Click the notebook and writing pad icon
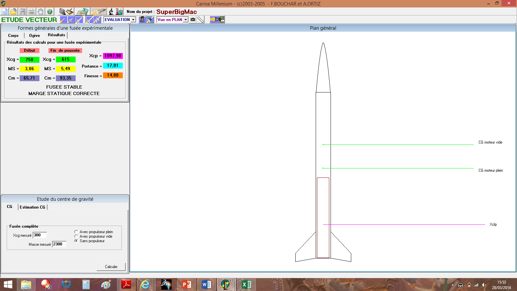This screenshot has height=291, width=517. click(x=66, y=12)
